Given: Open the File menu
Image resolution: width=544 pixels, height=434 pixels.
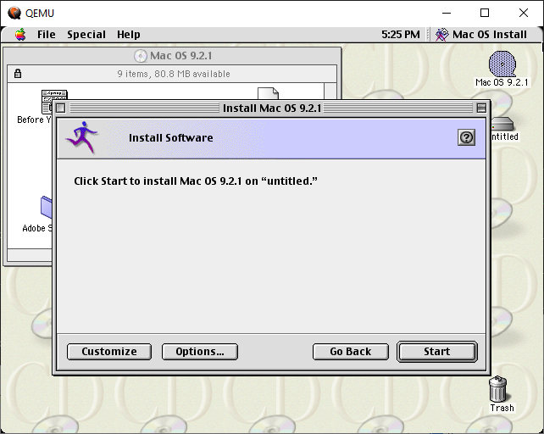Looking at the screenshot, I should pyautogui.click(x=46, y=35).
